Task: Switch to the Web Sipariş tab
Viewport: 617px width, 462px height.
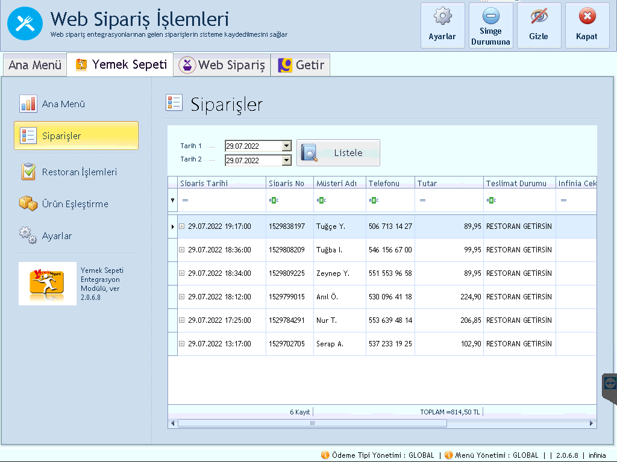Action: click(x=222, y=65)
